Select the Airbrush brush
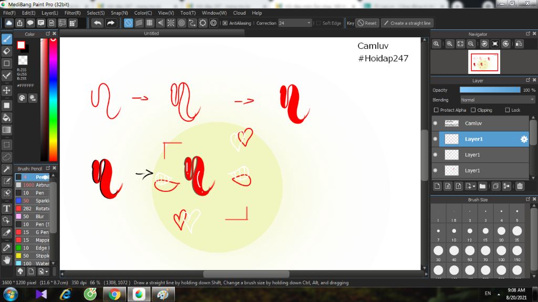The height and width of the screenshot is (302, 538). point(33,185)
